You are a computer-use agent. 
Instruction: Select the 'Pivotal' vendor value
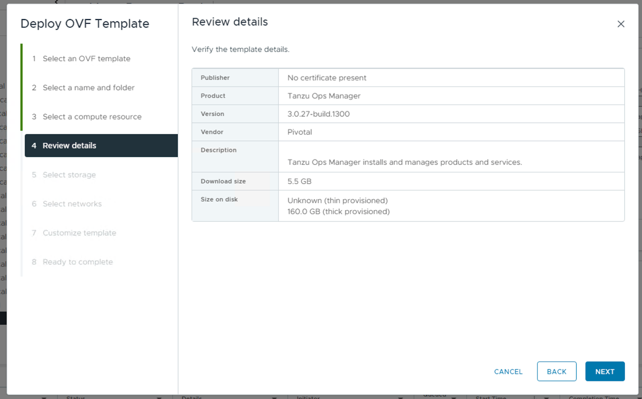pyautogui.click(x=299, y=132)
